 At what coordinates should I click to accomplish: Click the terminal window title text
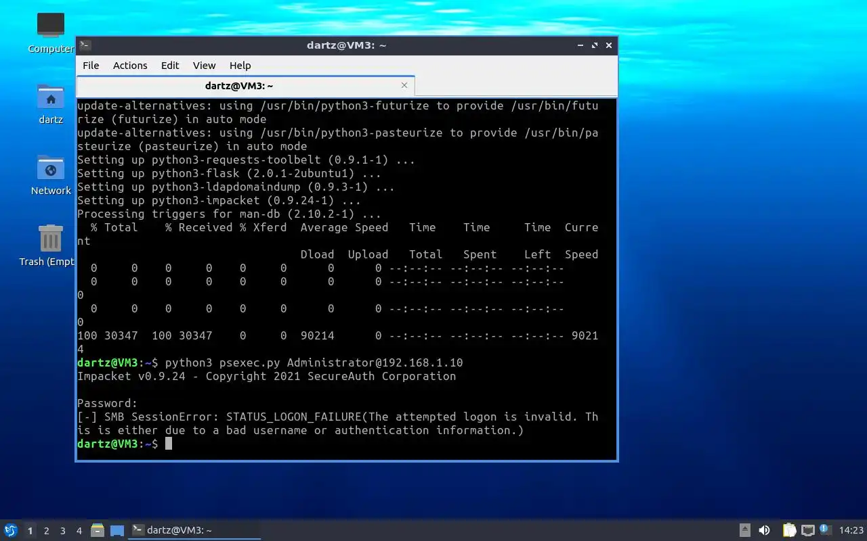click(x=346, y=45)
